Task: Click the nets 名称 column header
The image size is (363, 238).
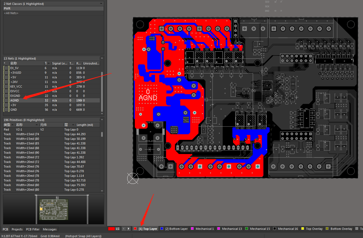Action: click(x=27, y=63)
